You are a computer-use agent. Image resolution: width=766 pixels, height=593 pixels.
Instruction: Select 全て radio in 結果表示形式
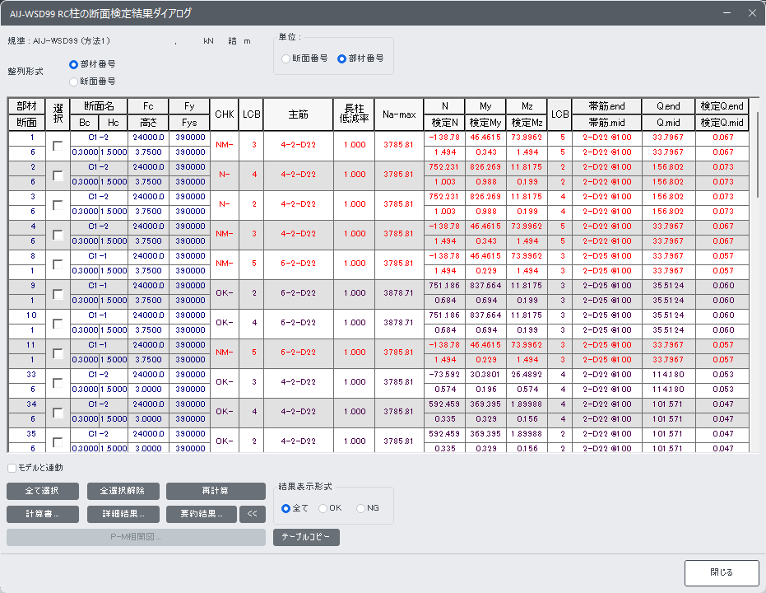pyautogui.click(x=286, y=508)
